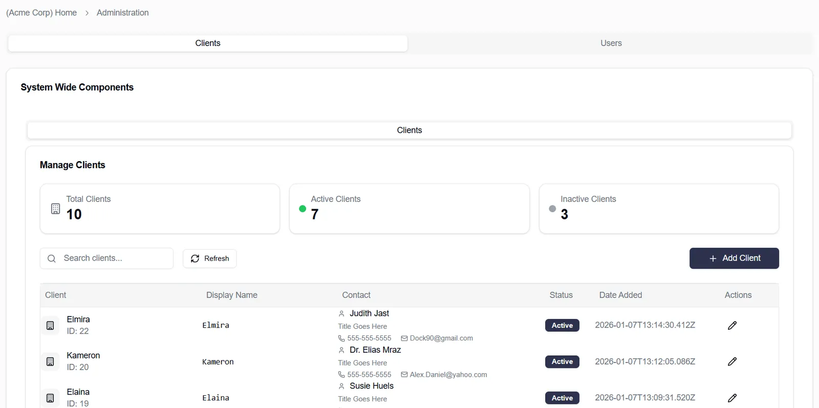Refresh the clients list
This screenshot has width=819, height=408.
point(210,259)
